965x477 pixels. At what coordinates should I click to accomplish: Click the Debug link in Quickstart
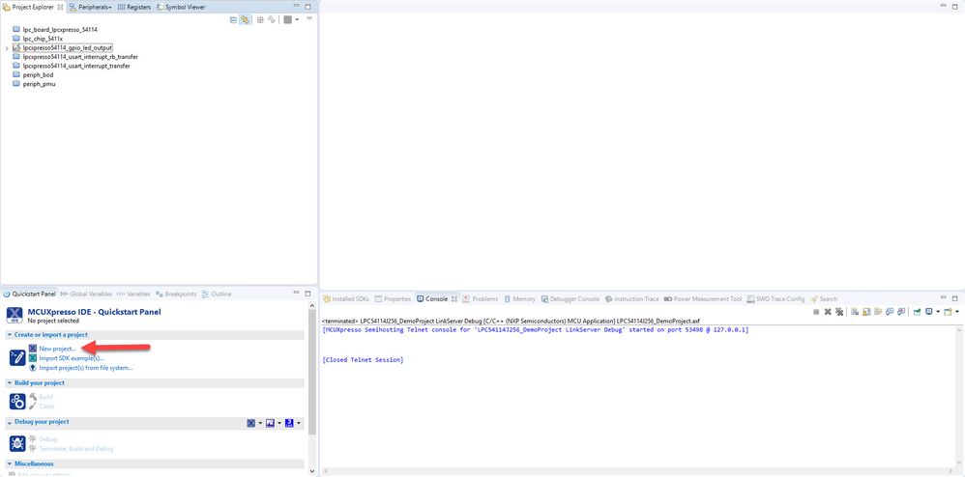click(x=48, y=439)
